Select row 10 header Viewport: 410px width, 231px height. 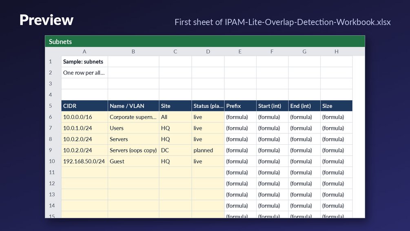click(53, 161)
